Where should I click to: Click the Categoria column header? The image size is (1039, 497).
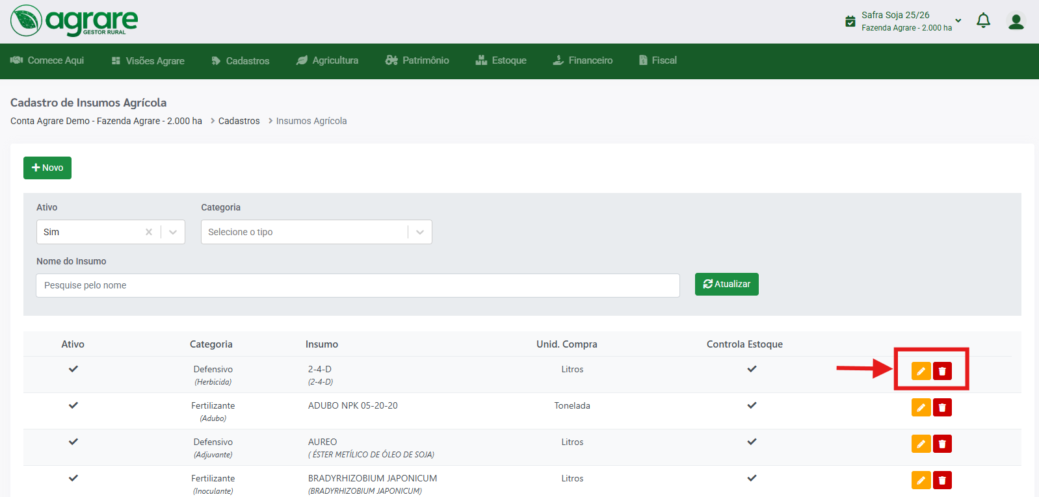tap(211, 344)
